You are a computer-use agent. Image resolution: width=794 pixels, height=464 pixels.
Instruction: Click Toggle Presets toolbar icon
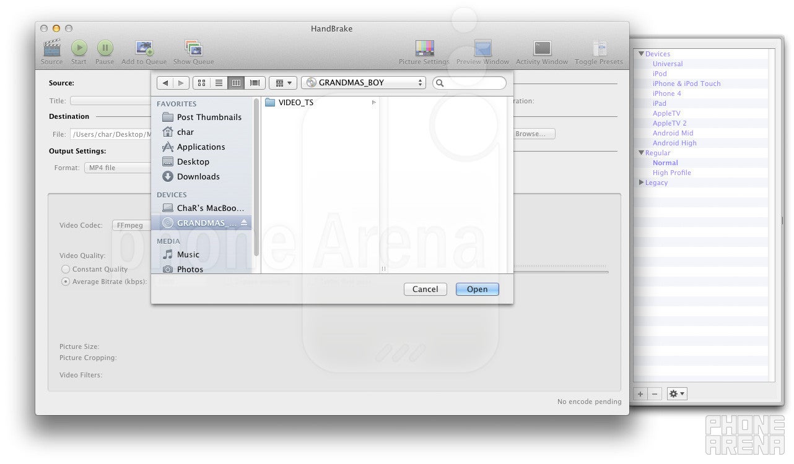point(599,48)
